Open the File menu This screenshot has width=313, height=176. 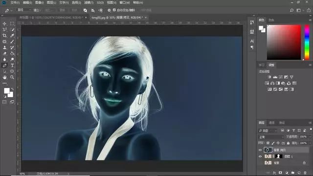click(x=15, y=2)
